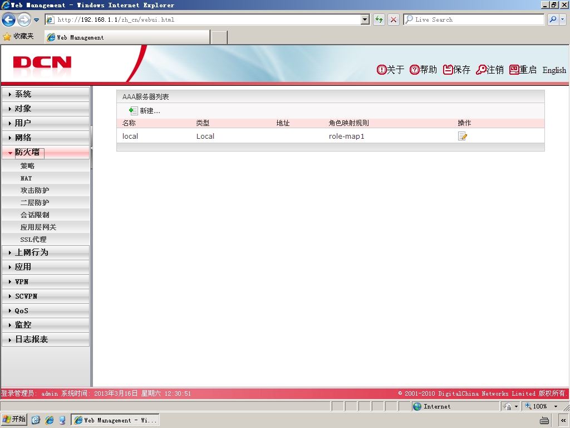Viewport: 570px width, 428px height.
Task: Switch language to English
Action: point(554,70)
